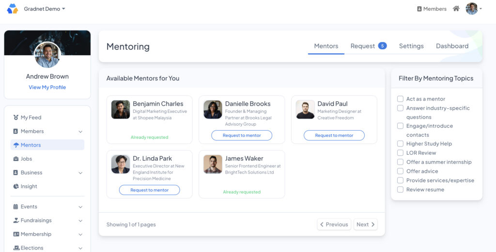
Task: Click Already requested under Benjamin Charles
Action: (x=149, y=137)
